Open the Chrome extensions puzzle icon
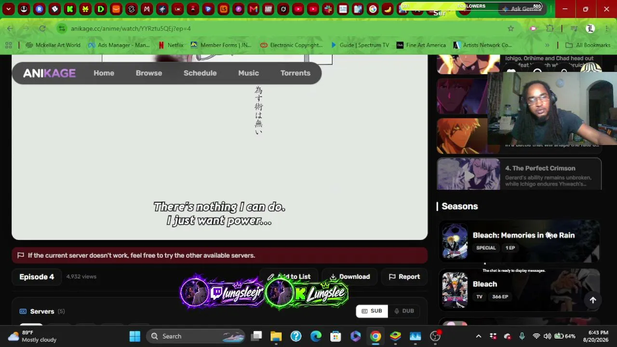The height and width of the screenshot is (347, 617). (550, 28)
